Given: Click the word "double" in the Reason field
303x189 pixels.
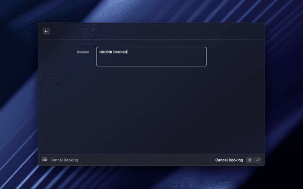Looking at the screenshot, I should point(106,52).
